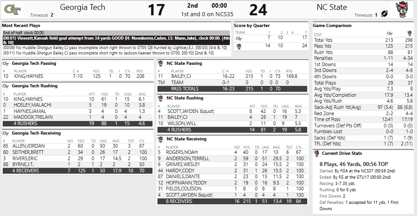
Task: Click the team logo beside Georgia Tech Passing
Action: [x=6, y=63]
